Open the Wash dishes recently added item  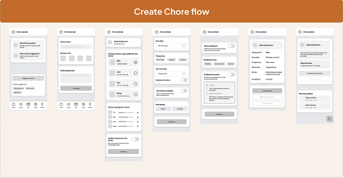click(x=314, y=106)
